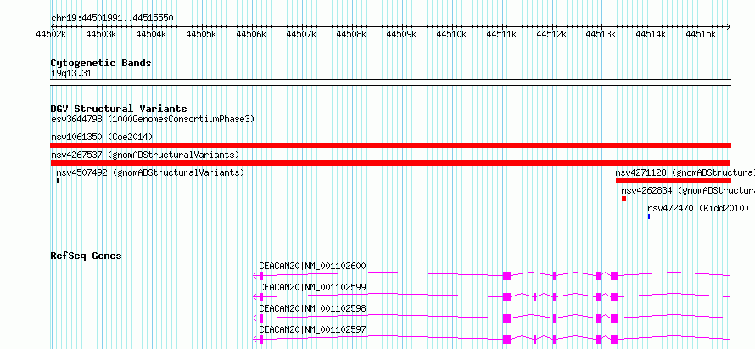Viewport: 755px width, 349px height.
Task: Open the nsv472470 (Kidd2010) variant label
Action: point(698,208)
